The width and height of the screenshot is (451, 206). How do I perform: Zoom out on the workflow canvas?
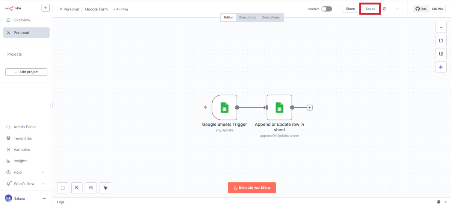(91, 188)
